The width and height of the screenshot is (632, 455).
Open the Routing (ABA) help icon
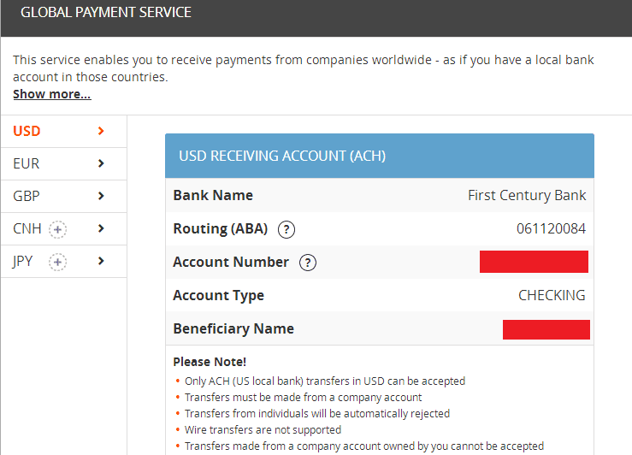tap(286, 230)
